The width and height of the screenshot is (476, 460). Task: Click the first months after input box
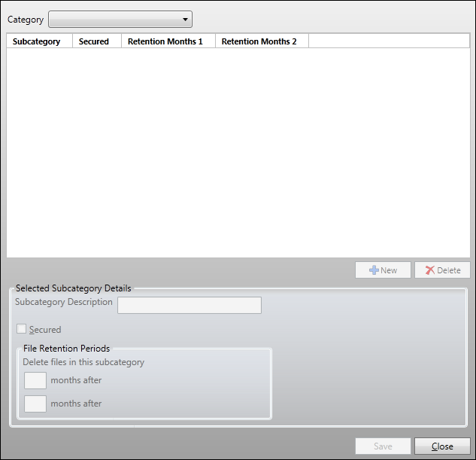tap(35, 380)
